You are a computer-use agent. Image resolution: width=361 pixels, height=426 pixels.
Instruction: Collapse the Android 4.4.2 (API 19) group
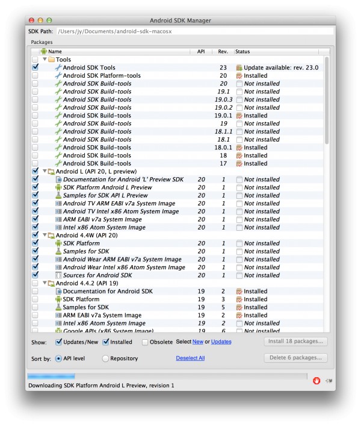pos(45,283)
